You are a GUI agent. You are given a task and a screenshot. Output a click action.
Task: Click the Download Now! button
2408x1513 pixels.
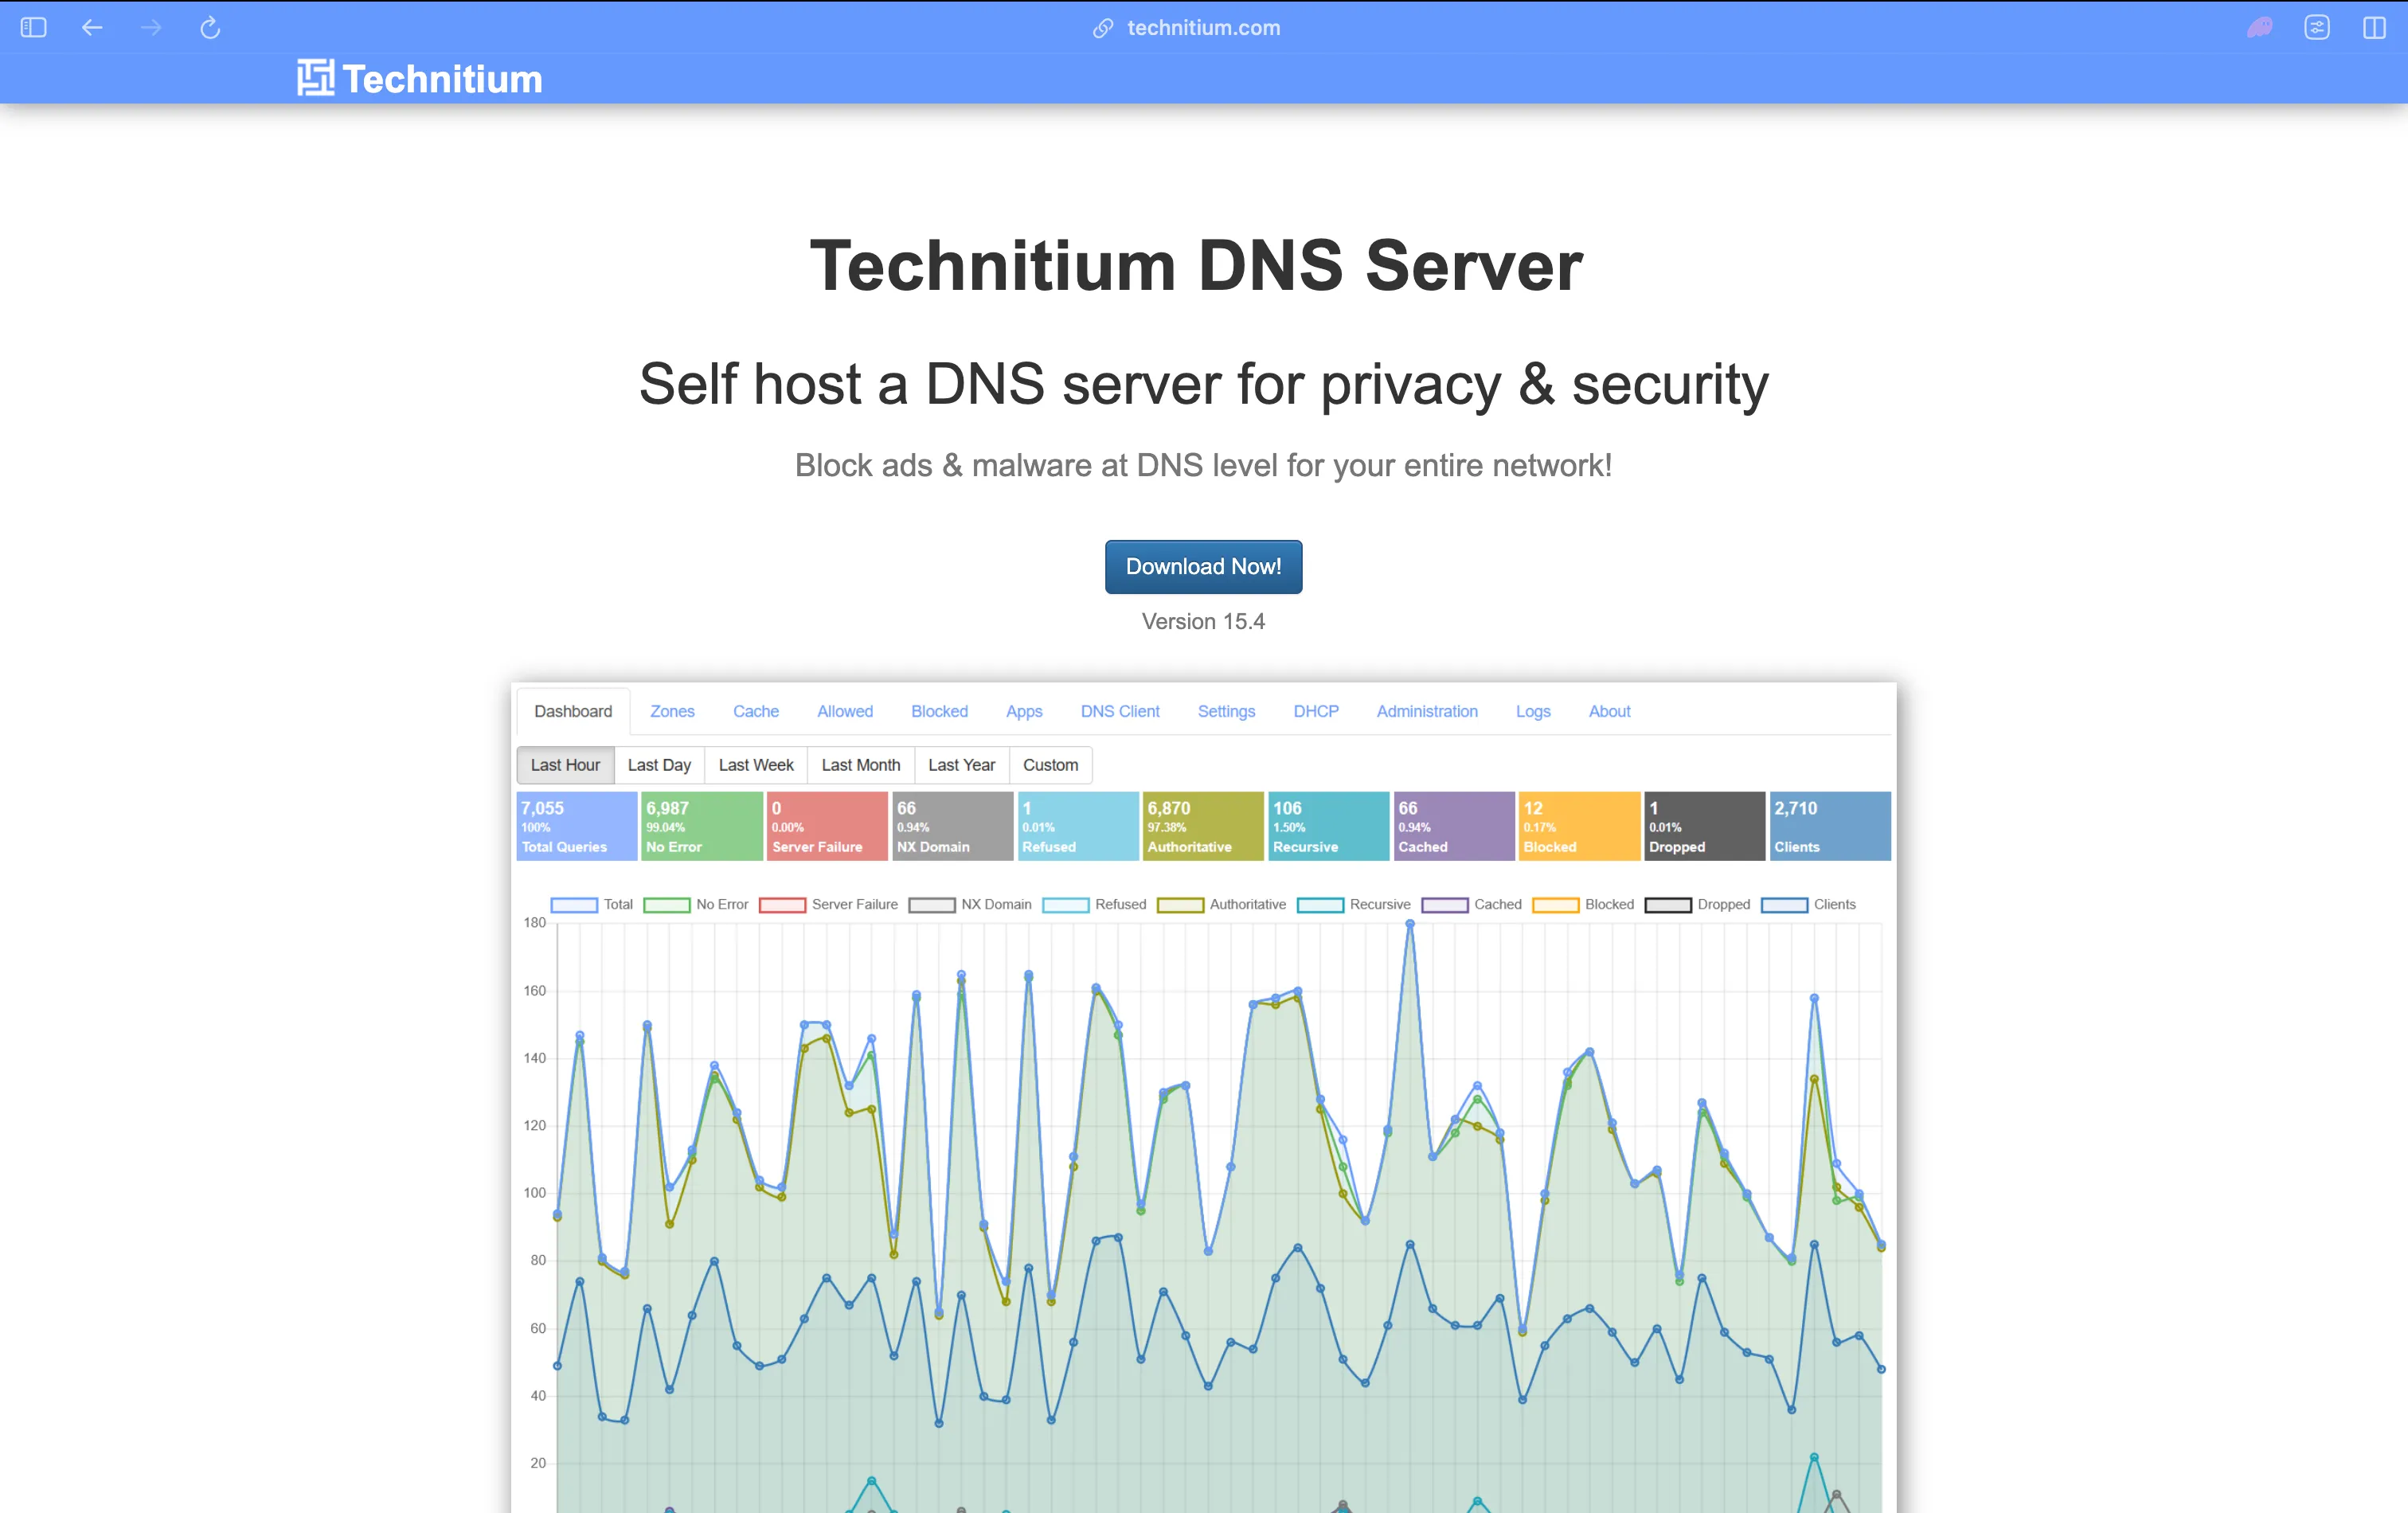point(1203,566)
